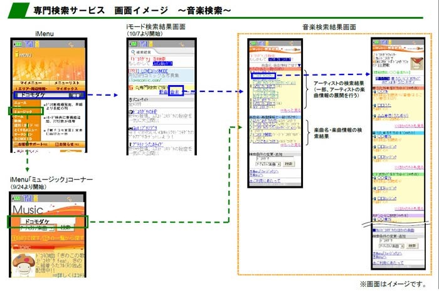The image size is (439, 296).
Task: Click first もっと見る link in music results
Action: (290, 110)
